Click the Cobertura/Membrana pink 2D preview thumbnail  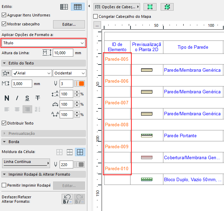click(147, 157)
